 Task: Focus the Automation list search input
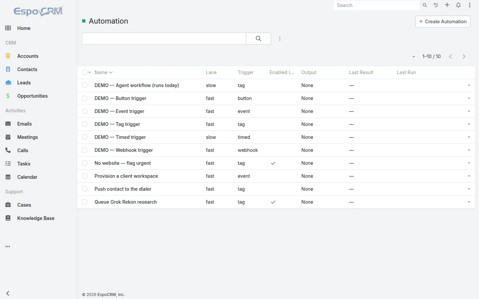pos(164,39)
